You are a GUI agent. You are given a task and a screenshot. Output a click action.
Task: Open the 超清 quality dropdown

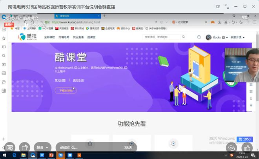[42, 148]
